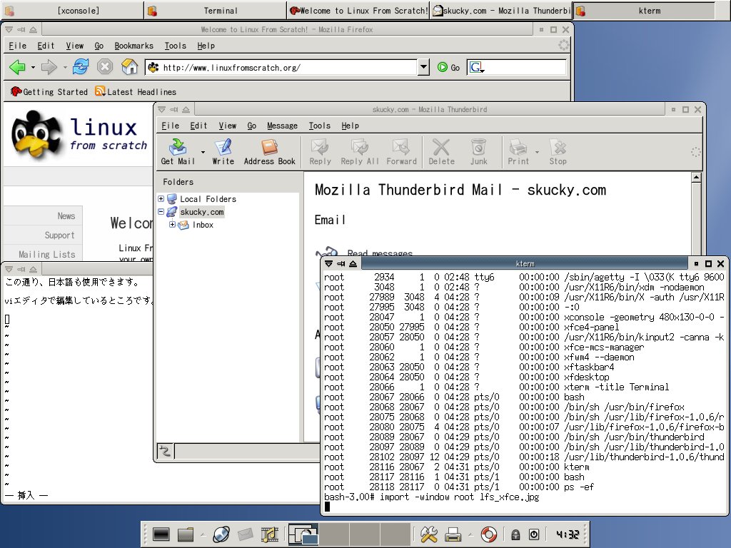Open folder launcher submenu arrow in panel
This screenshot has width=731, height=548.
[x=202, y=534]
